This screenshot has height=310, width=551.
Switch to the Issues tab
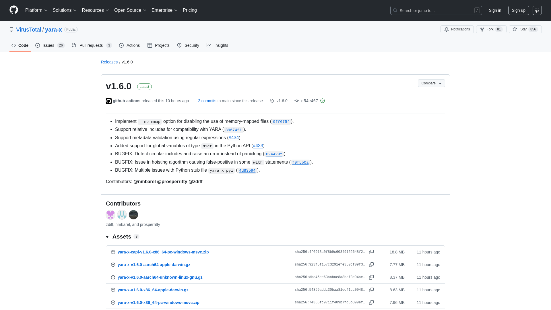pos(50,45)
